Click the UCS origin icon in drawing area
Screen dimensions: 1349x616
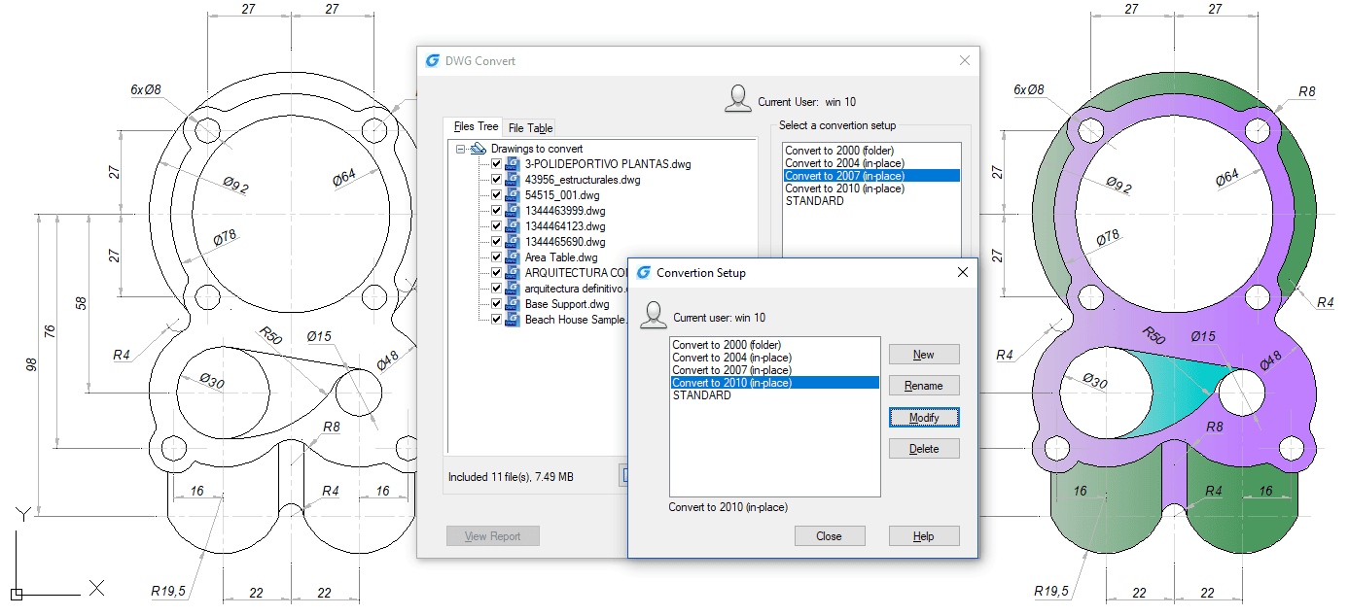click(x=17, y=593)
